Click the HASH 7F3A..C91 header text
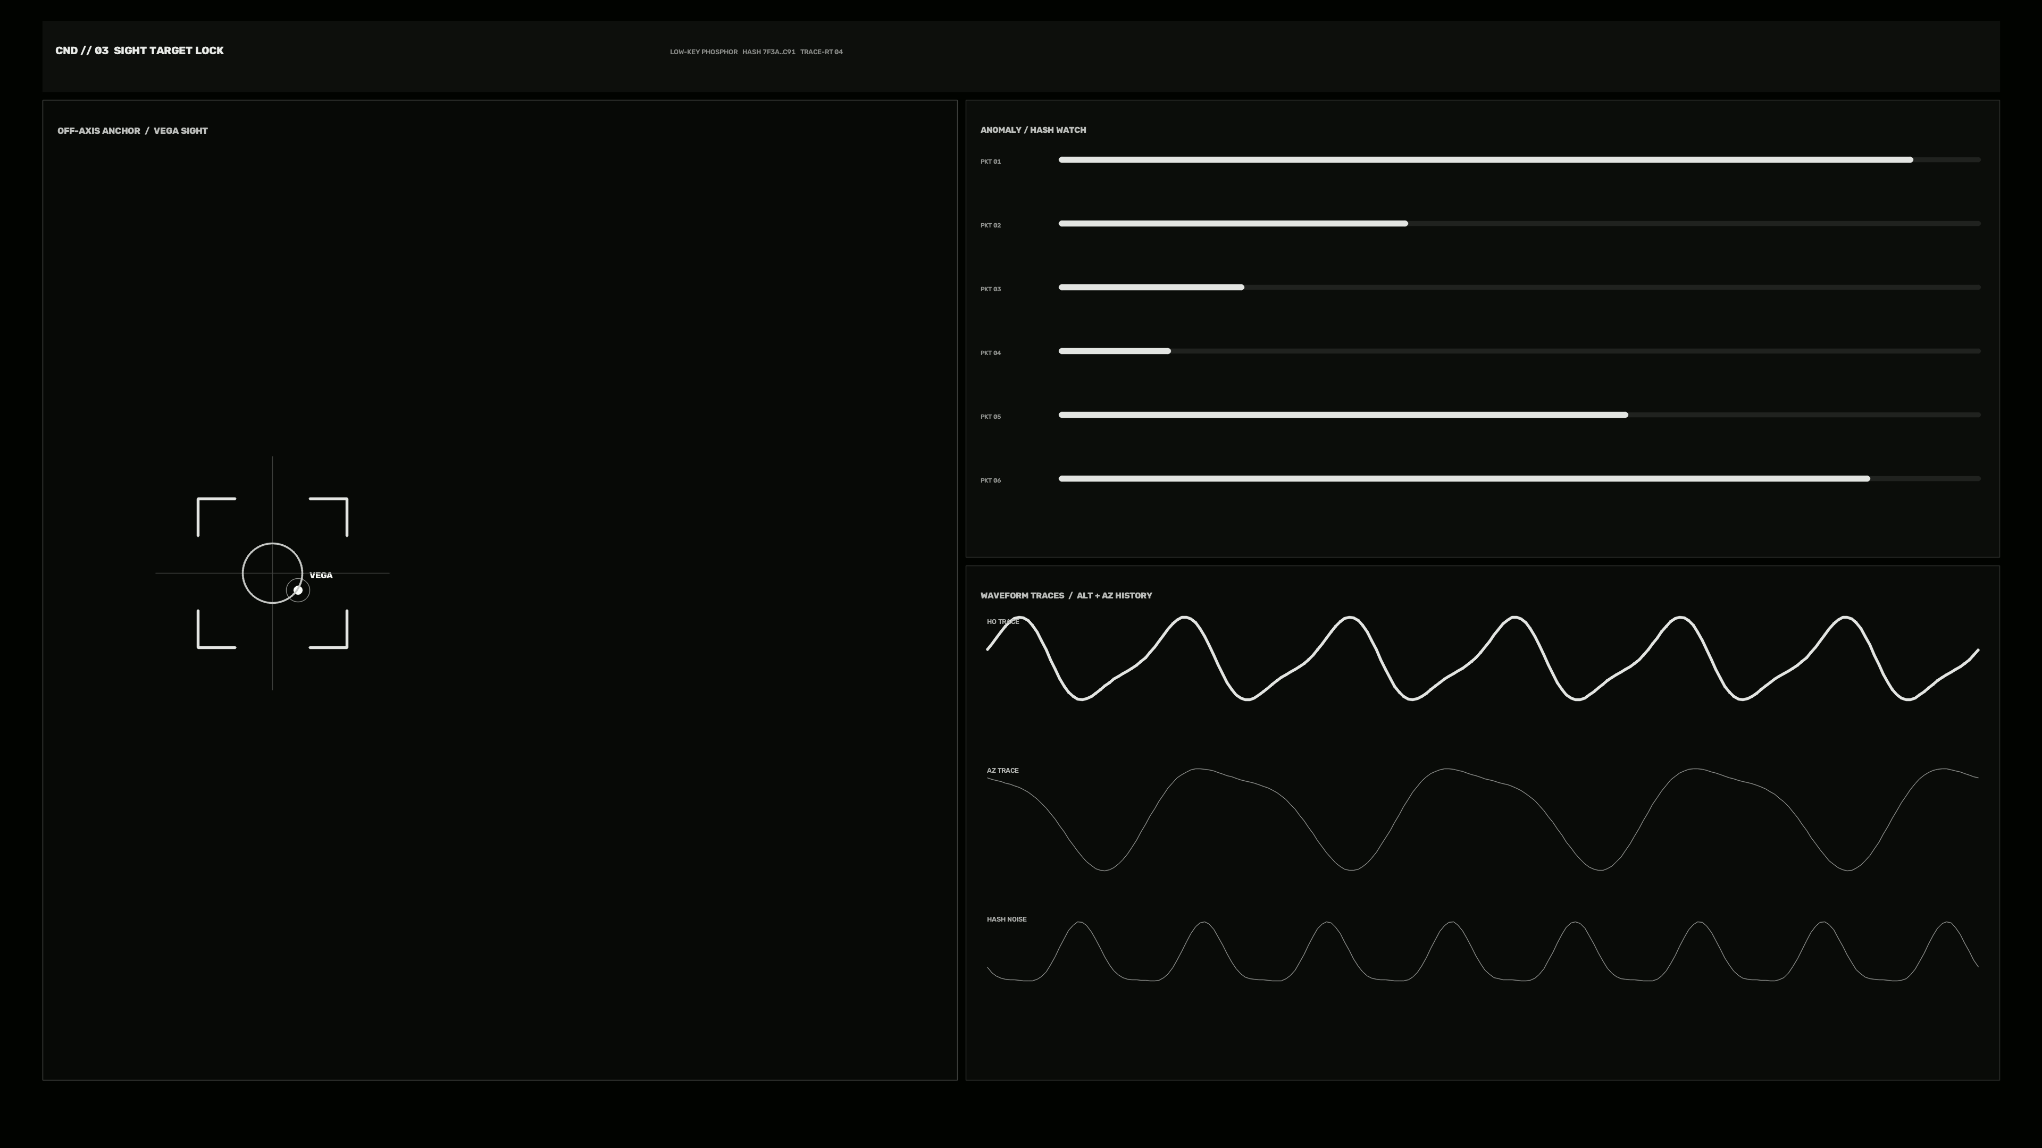 point(768,52)
